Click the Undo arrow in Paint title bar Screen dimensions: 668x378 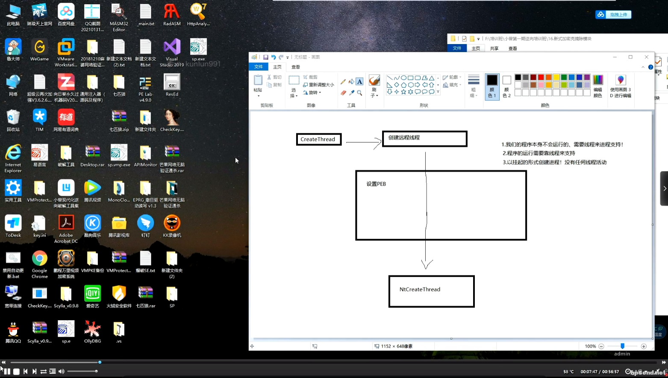[274, 57]
